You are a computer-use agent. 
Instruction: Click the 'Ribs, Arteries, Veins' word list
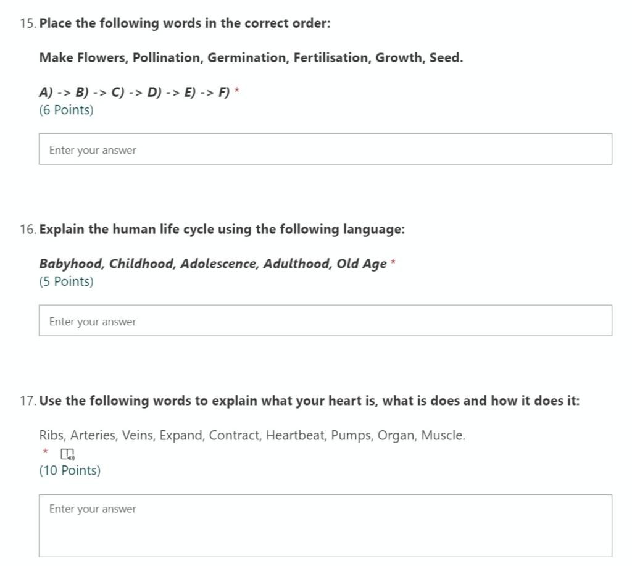(x=252, y=435)
